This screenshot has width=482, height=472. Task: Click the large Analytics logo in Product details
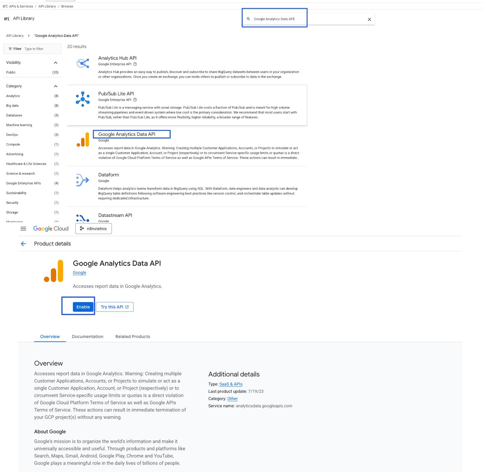[54, 271]
